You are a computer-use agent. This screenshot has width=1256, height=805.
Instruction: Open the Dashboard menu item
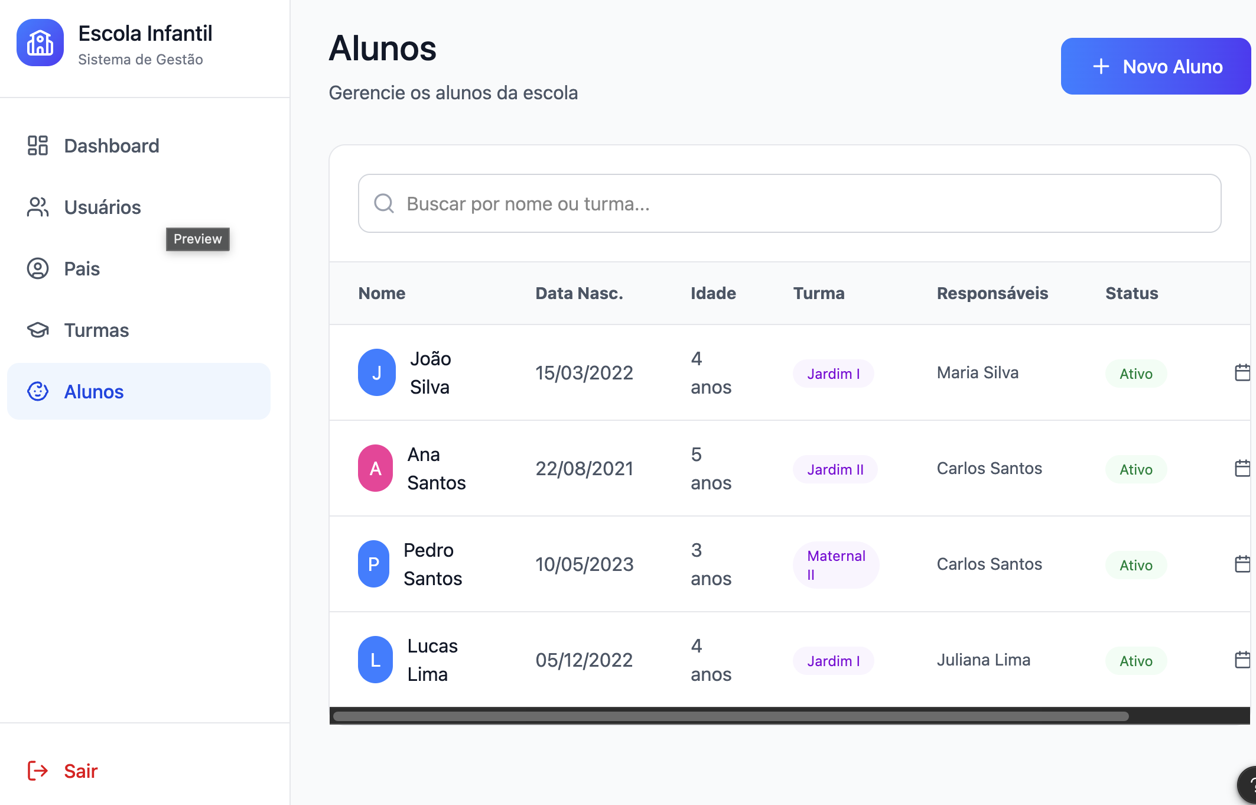click(139, 145)
